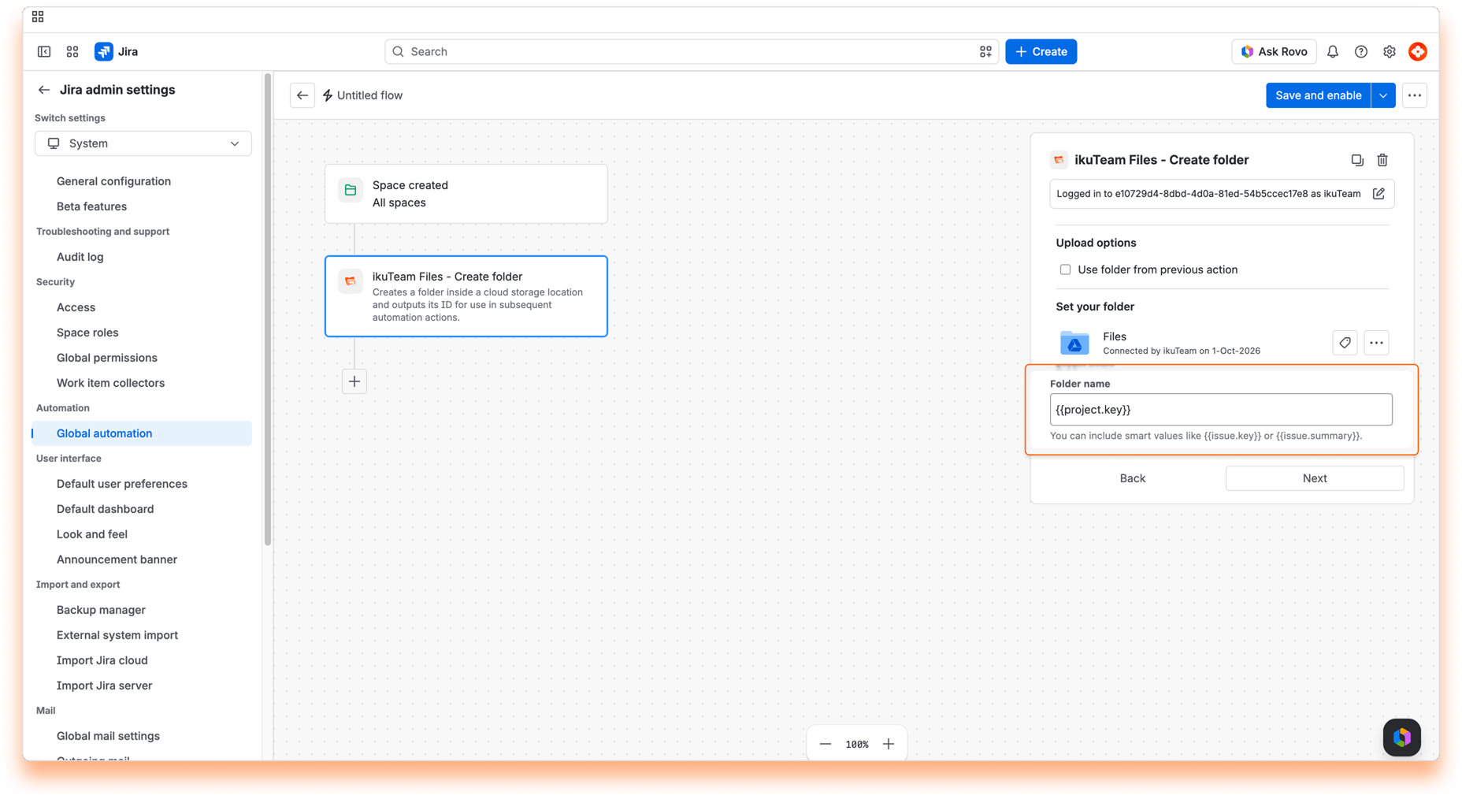This screenshot has width=1462, height=799.
Task: Open the app switcher grid icon
Action: click(72, 51)
